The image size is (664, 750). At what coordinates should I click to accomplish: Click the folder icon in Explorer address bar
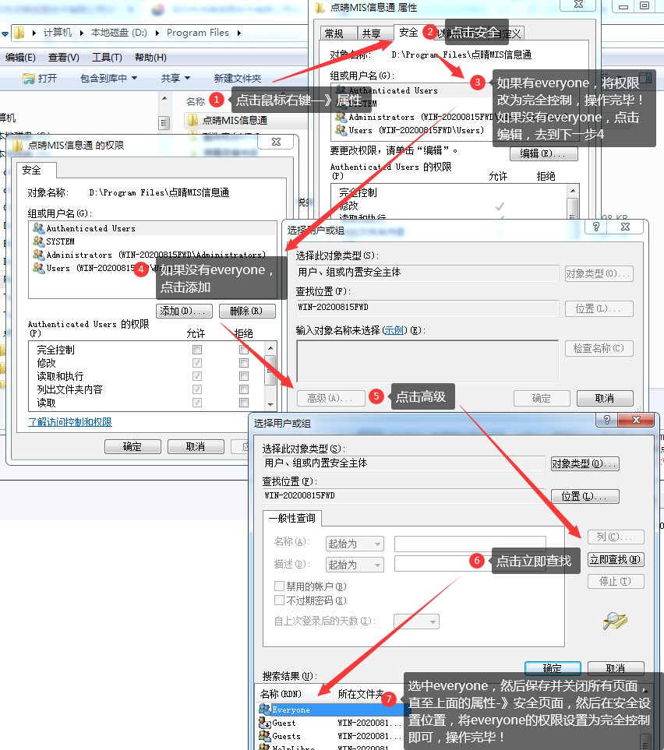pos(19,33)
